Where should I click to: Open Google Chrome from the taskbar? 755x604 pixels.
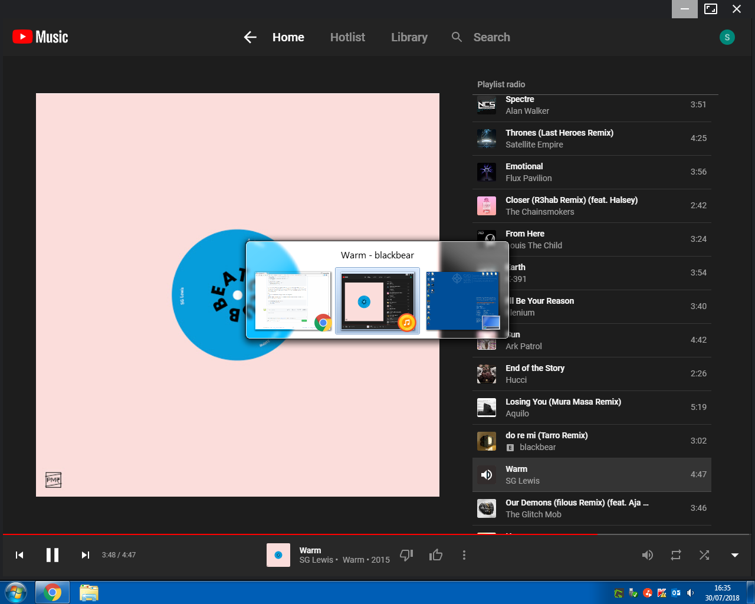52,592
